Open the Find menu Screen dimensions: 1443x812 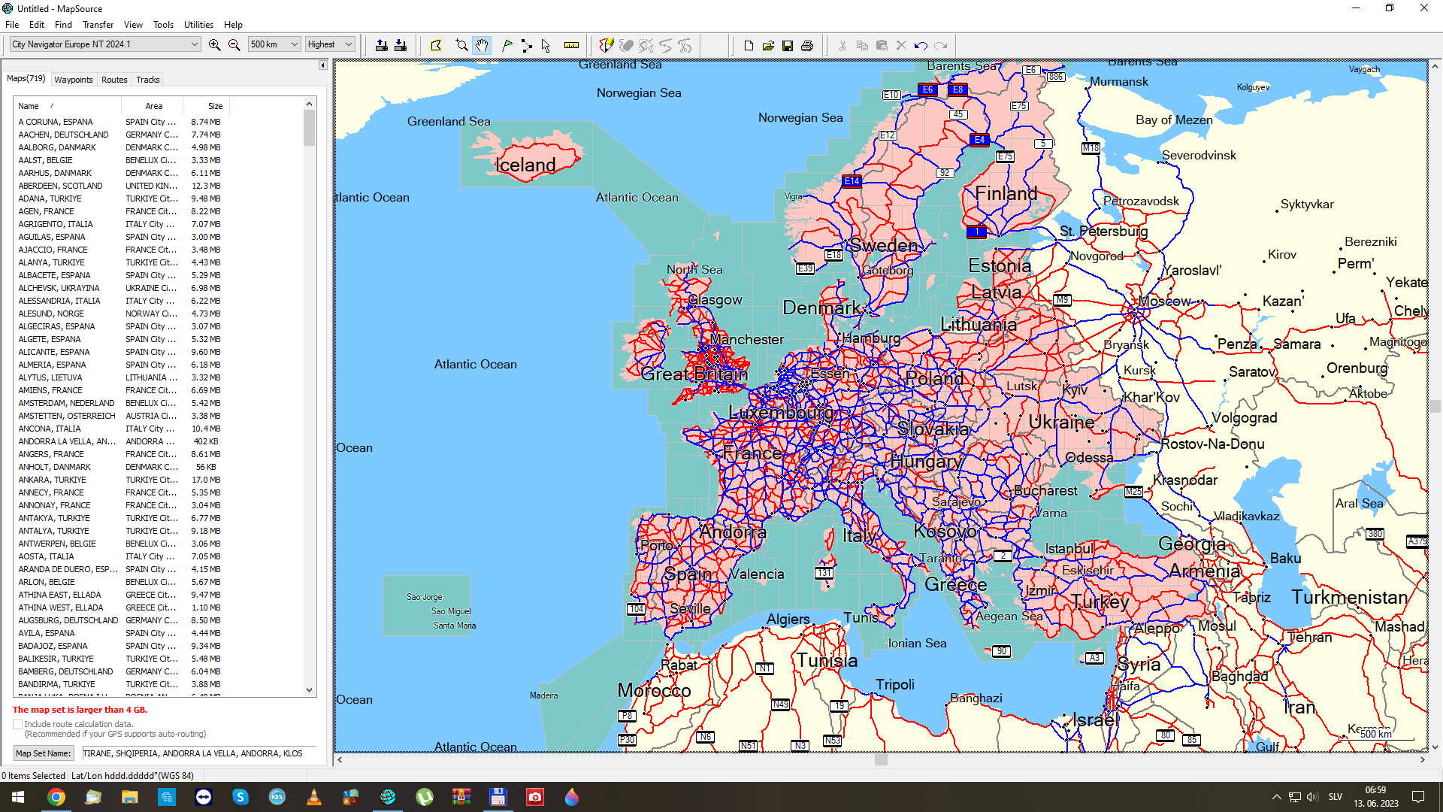tap(64, 25)
